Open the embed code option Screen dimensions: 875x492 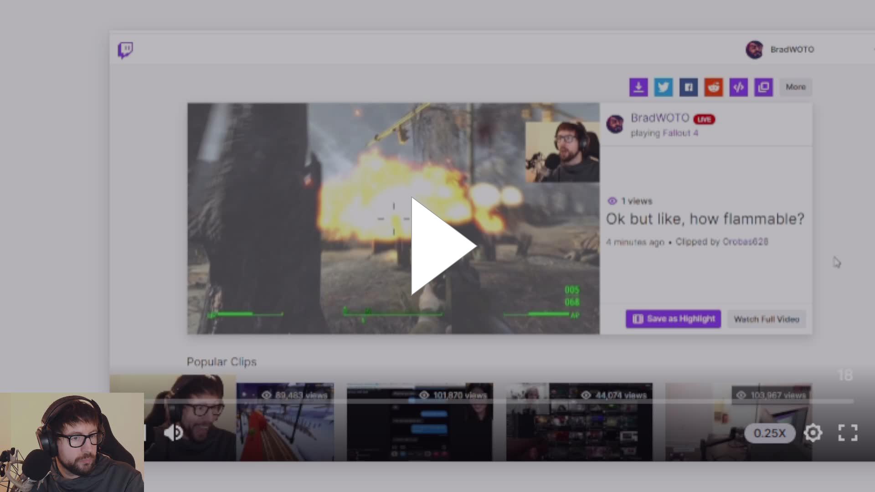(x=739, y=87)
